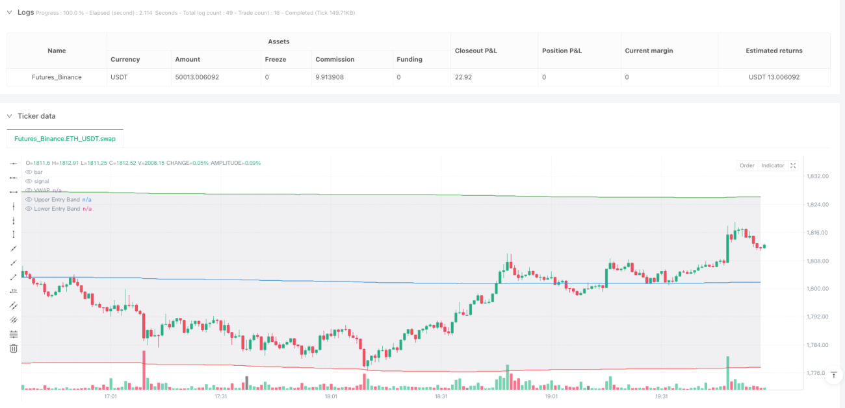The height and width of the screenshot is (408, 845).
Task: Enter fullscreen mode for the chart
Action: [x=793, y=165]
